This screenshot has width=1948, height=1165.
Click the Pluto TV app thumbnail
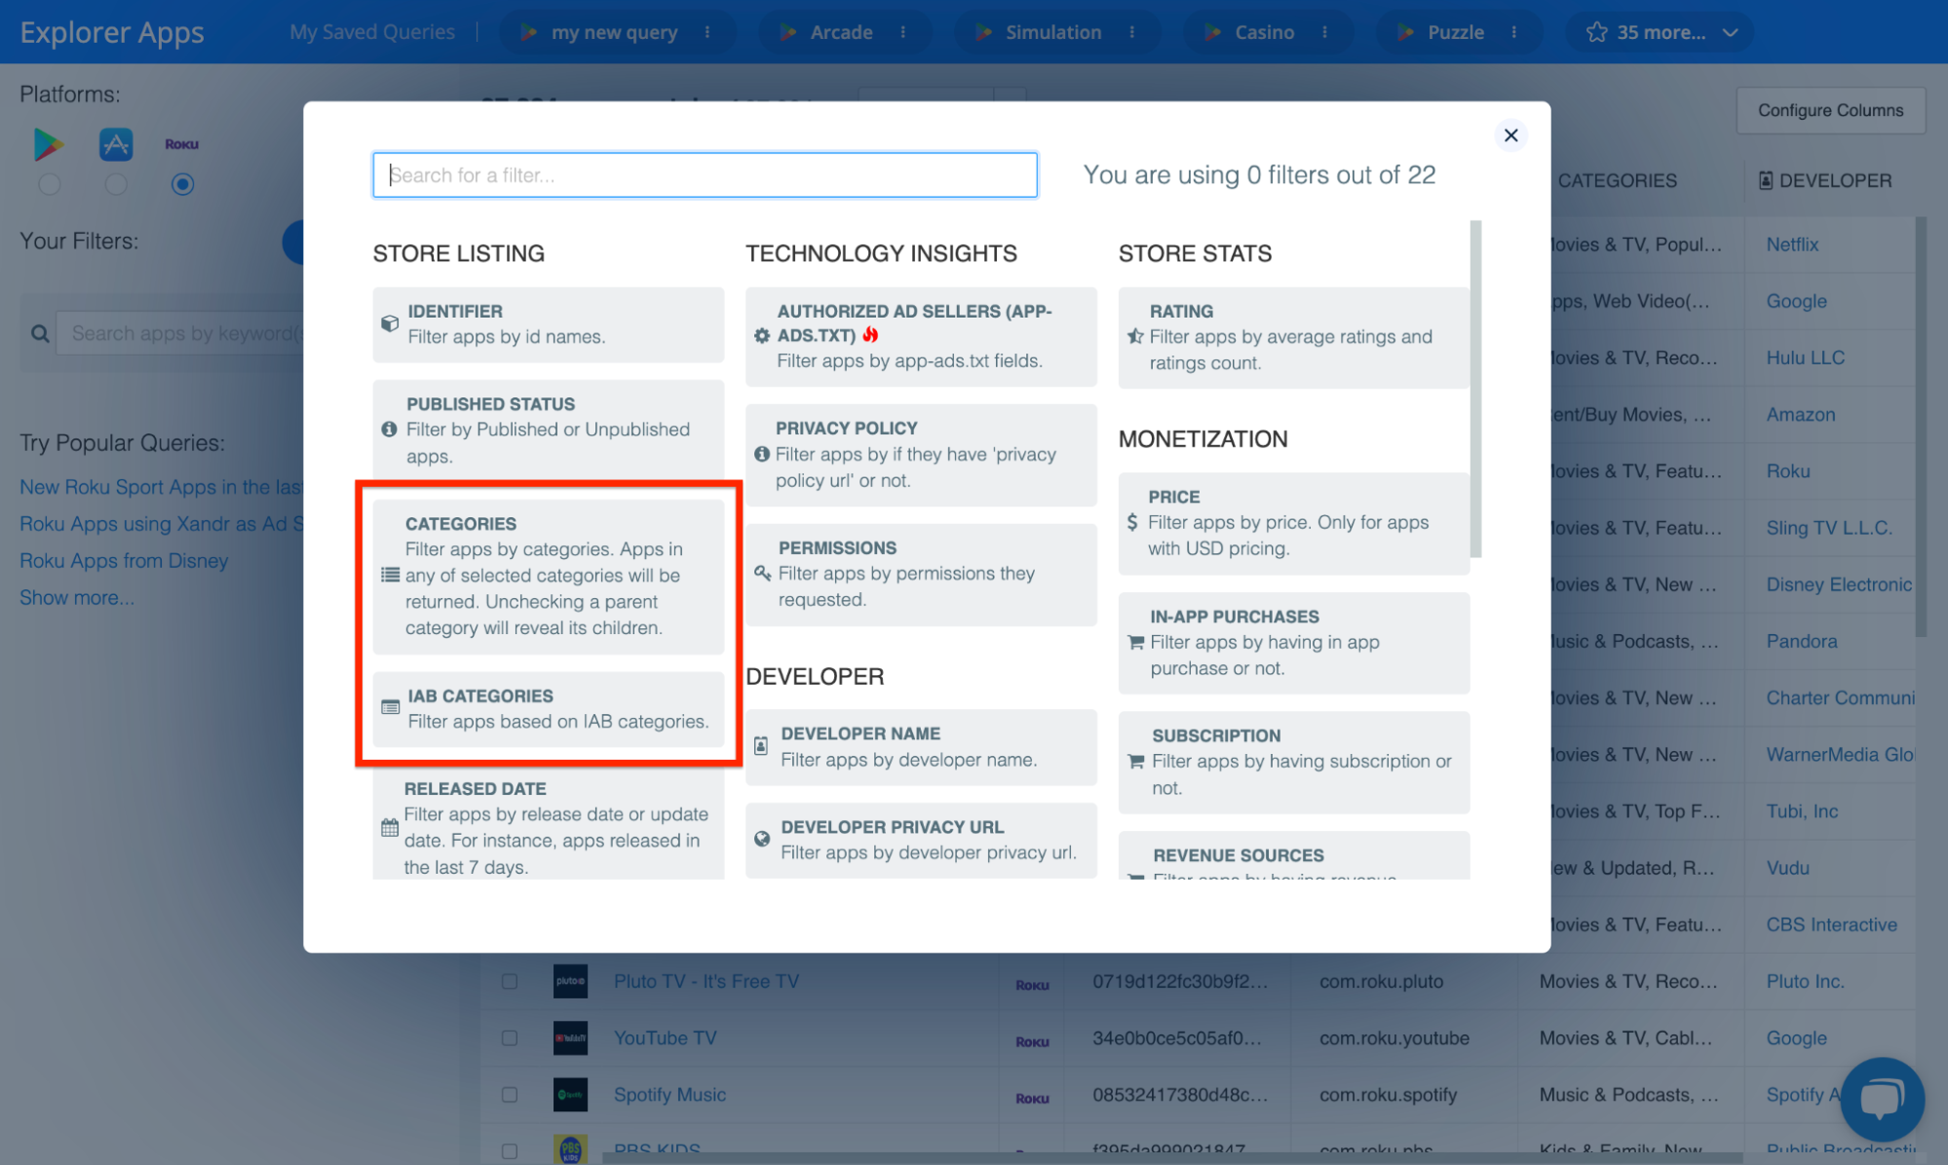[x=570, y=981]
